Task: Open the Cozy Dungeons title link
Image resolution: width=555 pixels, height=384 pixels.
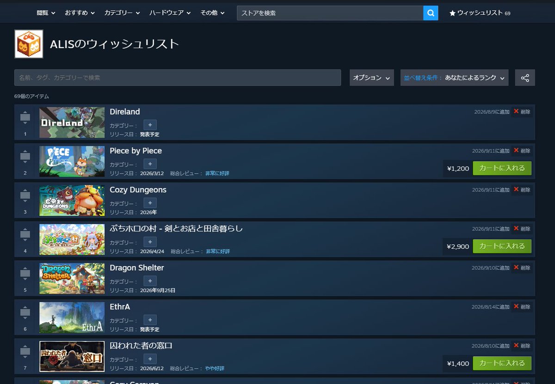Action: [138, 190]
